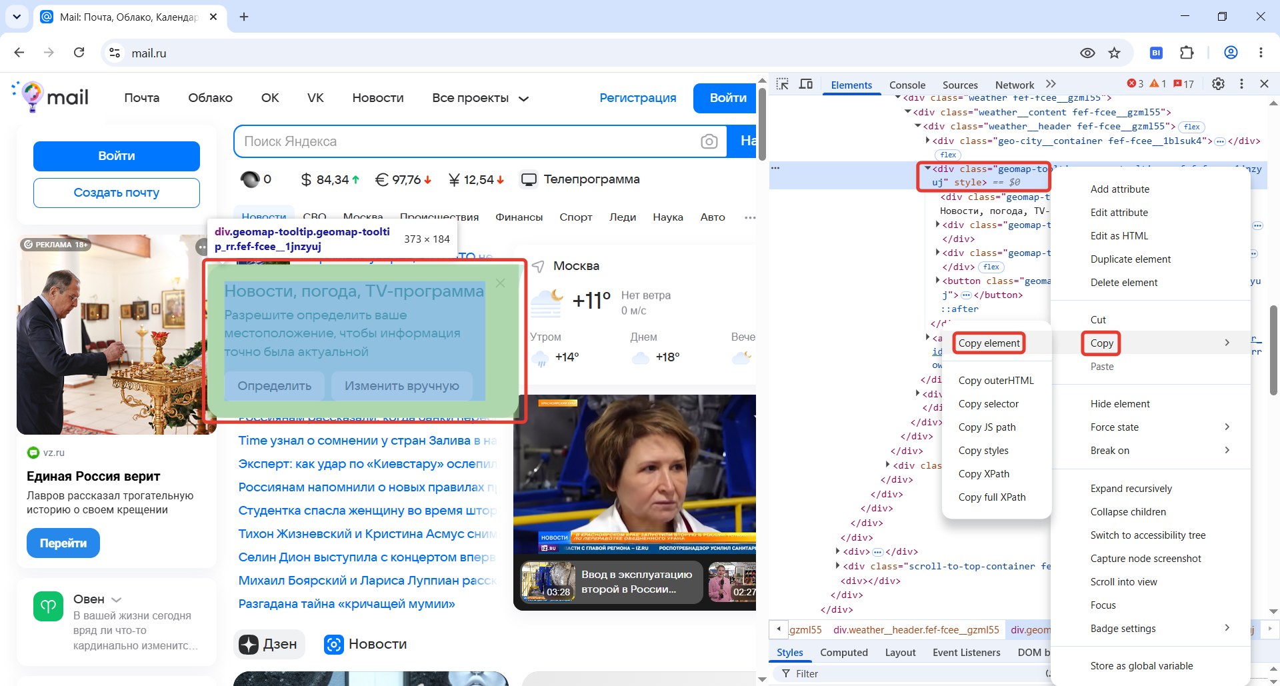Viewport: 1280px width, 686px height.
Task: Click the Mail logo
Action: pyautogui.click(x=51, y=97)
